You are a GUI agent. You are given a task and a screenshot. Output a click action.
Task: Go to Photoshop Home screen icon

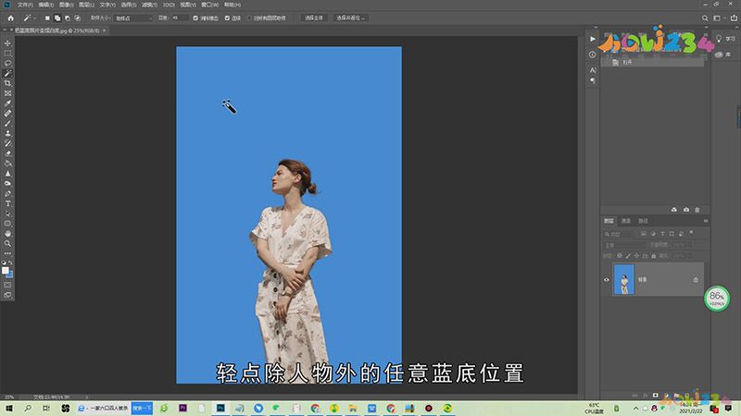10,18
